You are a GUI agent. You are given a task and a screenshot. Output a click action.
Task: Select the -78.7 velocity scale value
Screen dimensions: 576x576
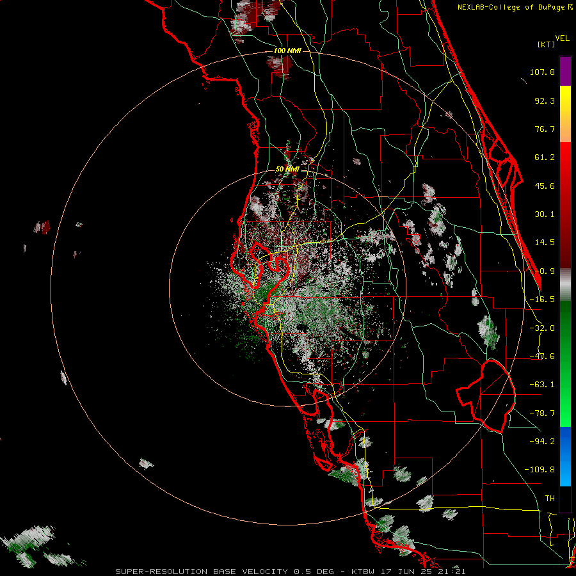[542, 413]
